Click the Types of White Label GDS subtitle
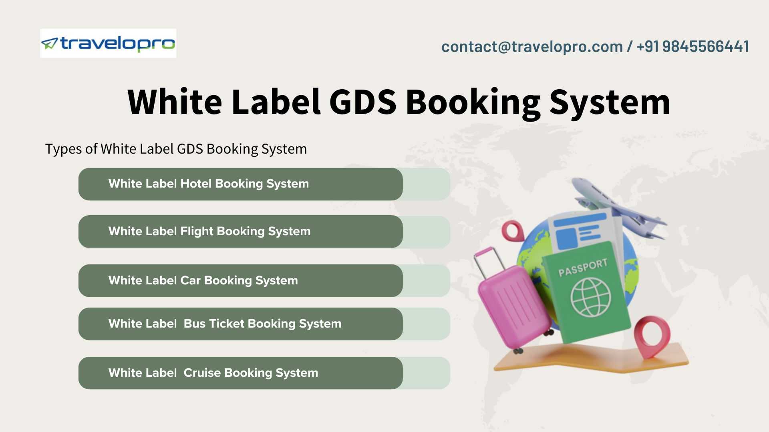The height and width of the screenshot is (432, 769). [176, 149]
